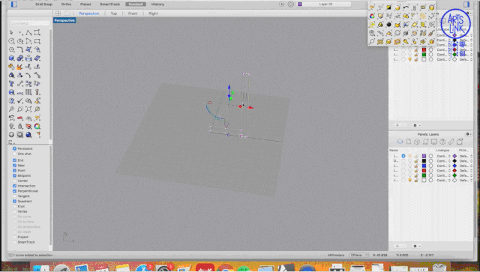Switch to the Front viewport tab

(x=133, y=13)
